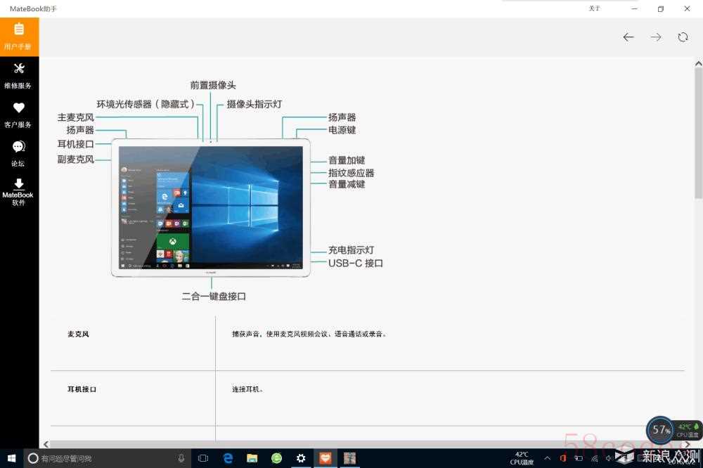Click the 二合一键盘接口 label
This screenshot has width=703, height=468.
pyautogui.click(x=214, y=297)
